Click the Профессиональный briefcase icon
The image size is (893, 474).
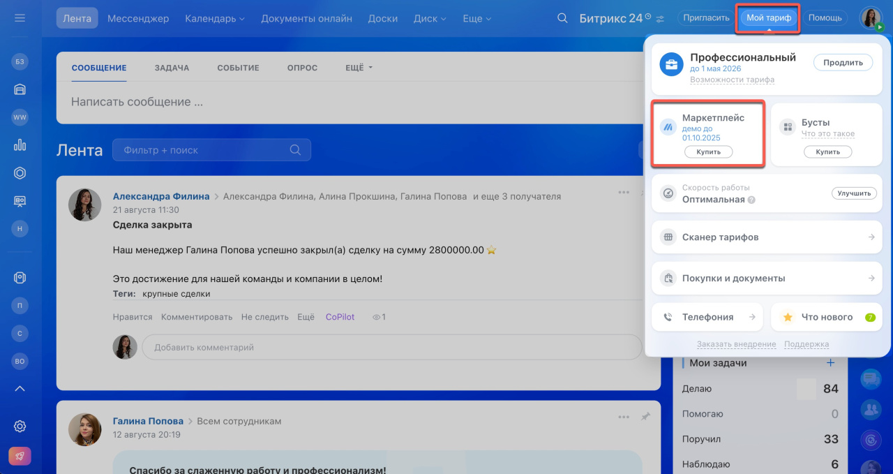(x=671, y=65)
